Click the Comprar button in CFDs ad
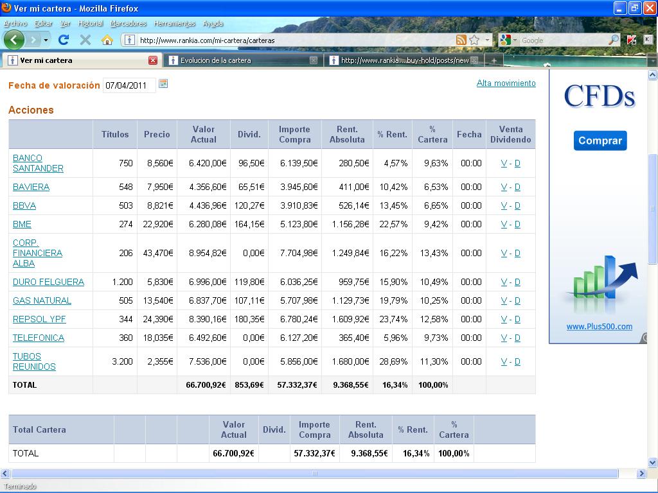This screenshot has width=658, height=493. click(600, 141)
